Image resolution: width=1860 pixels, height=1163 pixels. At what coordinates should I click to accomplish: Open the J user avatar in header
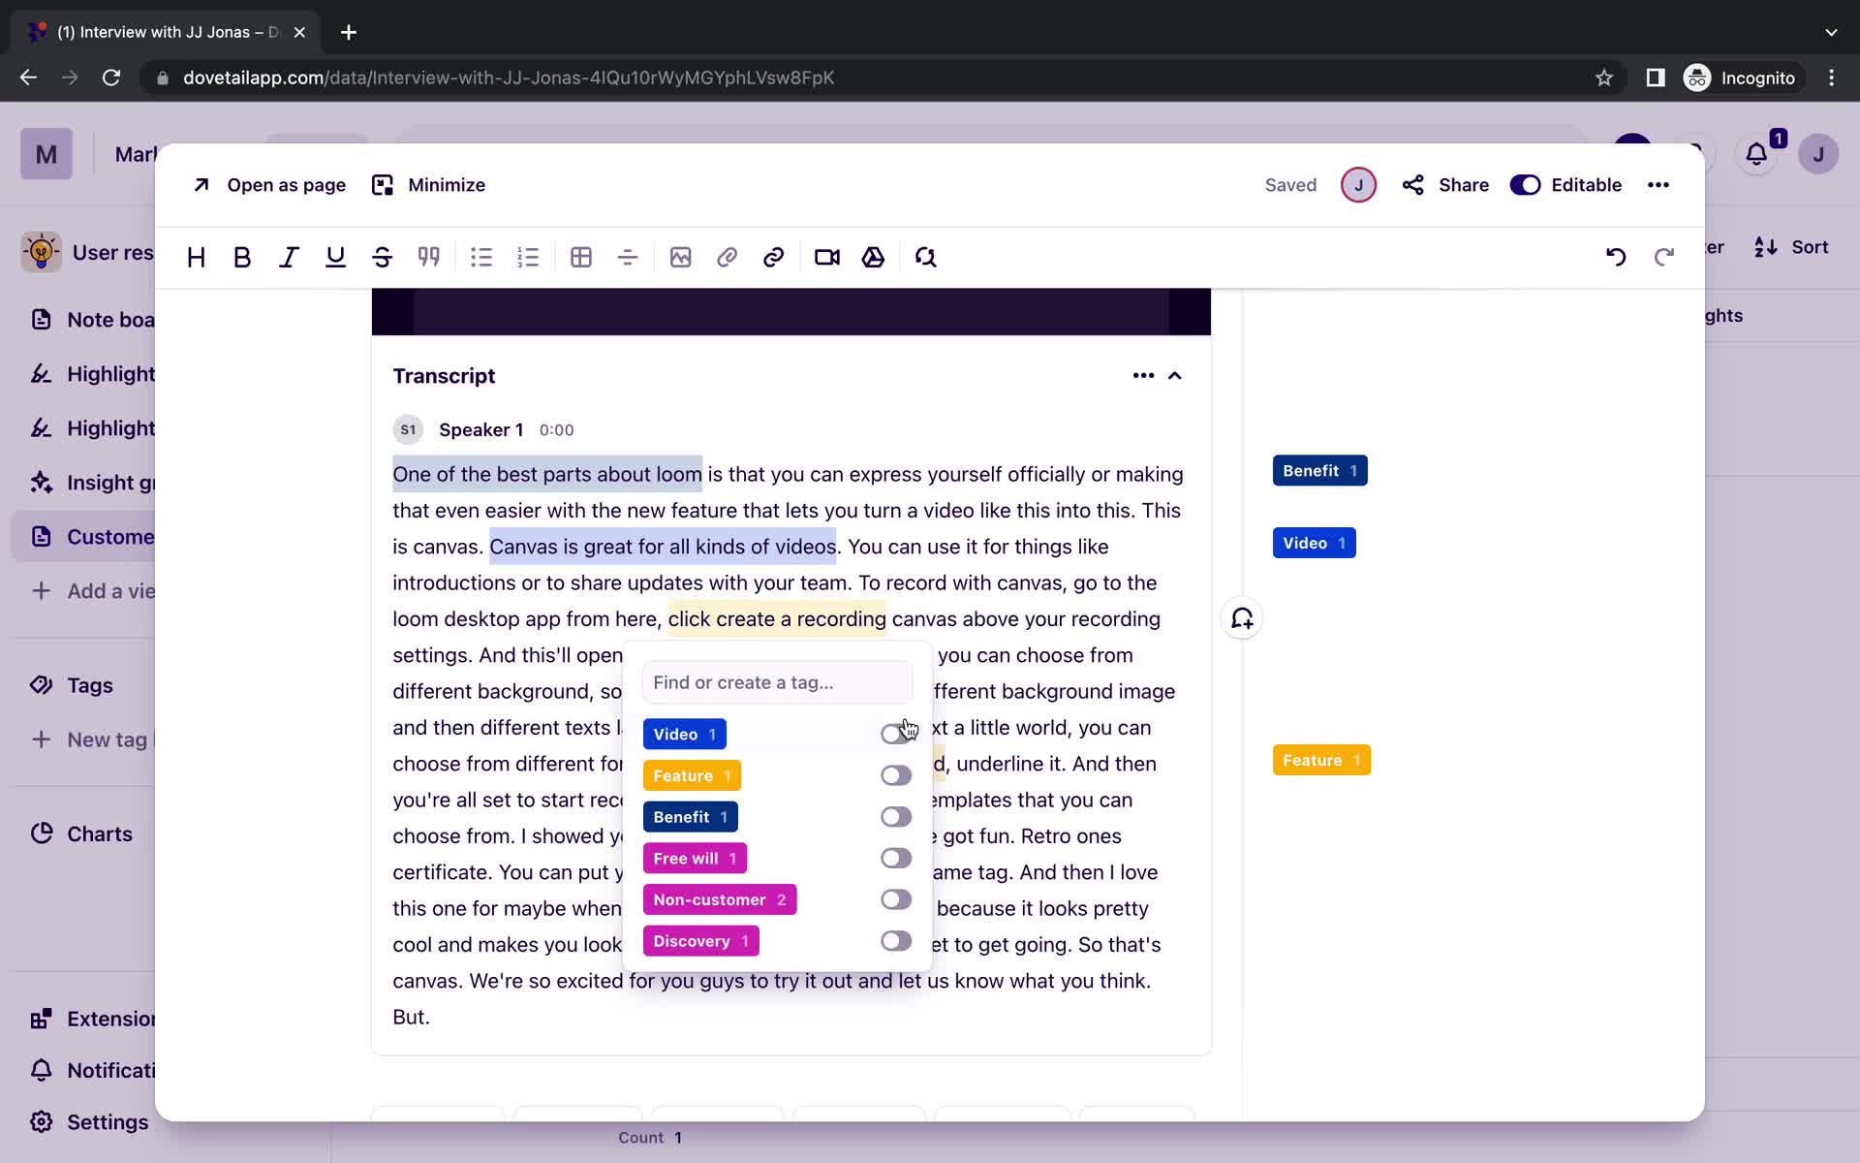1818,154
